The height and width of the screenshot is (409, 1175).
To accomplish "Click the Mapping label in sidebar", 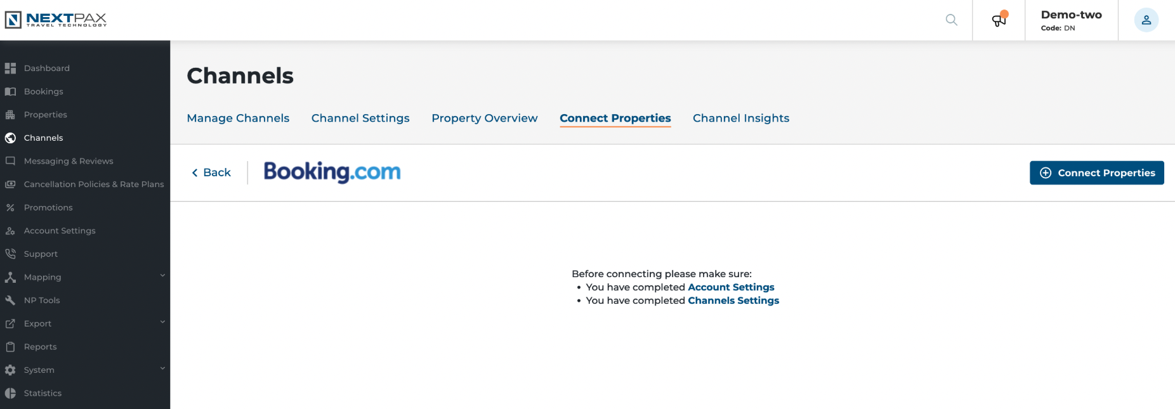I will (43, 277).
